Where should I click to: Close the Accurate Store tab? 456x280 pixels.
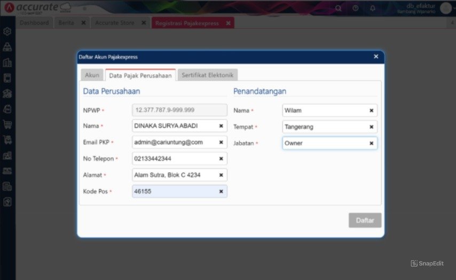coord(144,22)
